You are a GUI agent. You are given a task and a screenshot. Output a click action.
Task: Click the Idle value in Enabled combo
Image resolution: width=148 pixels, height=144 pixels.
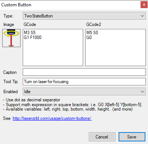pos(27,92)
